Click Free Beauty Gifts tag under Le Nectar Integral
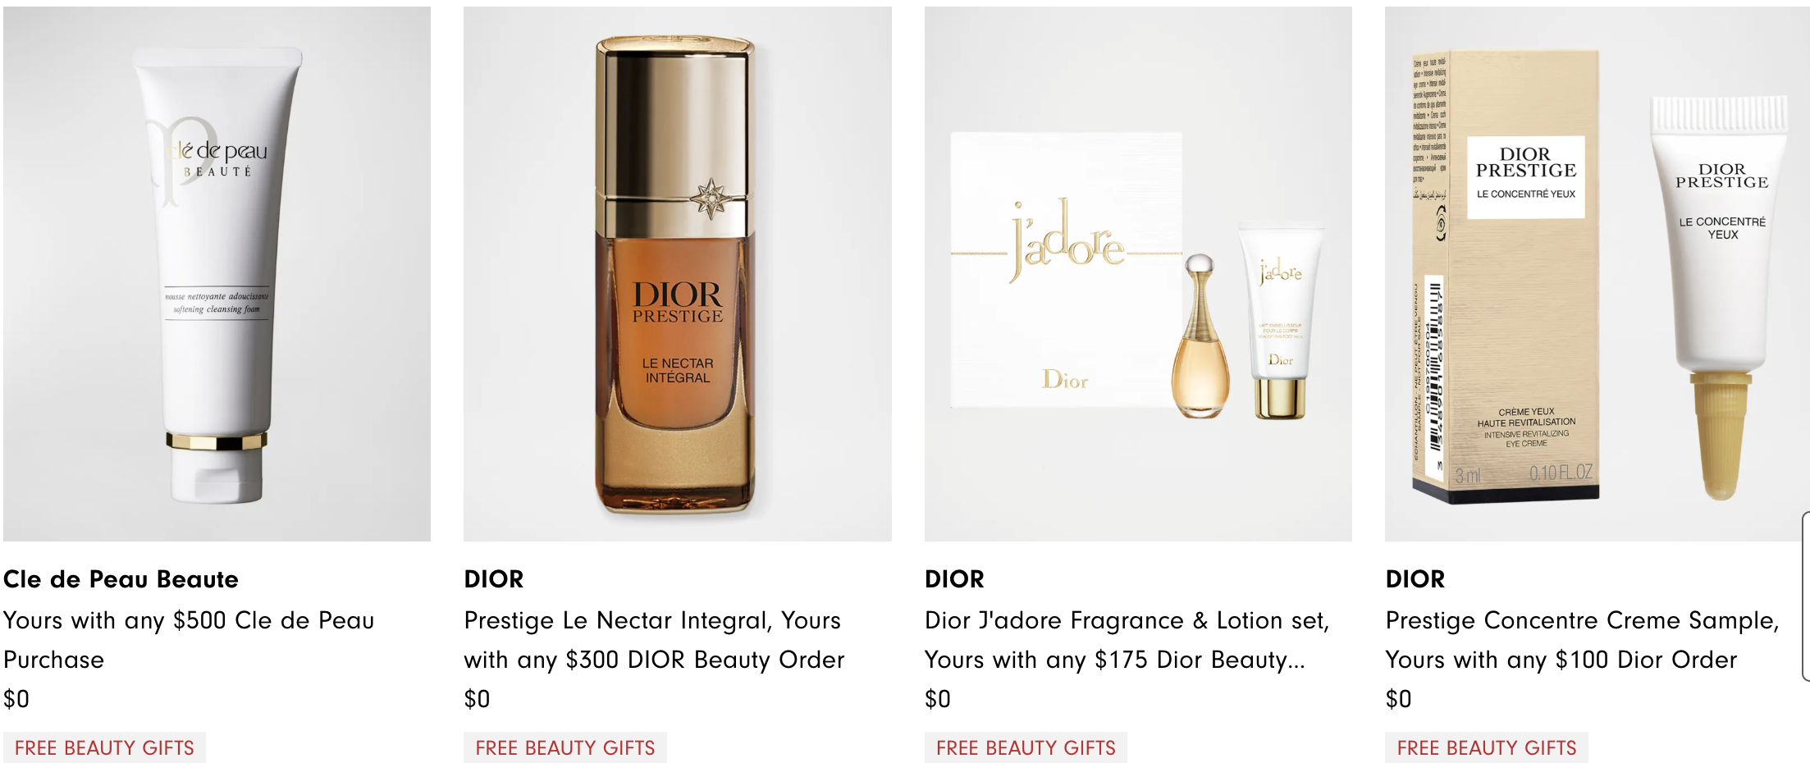This screenshot has width=1810, height=763. tap(565, 747)
